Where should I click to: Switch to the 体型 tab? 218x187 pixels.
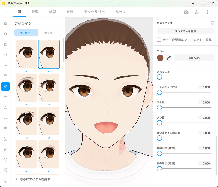(52, 12)
